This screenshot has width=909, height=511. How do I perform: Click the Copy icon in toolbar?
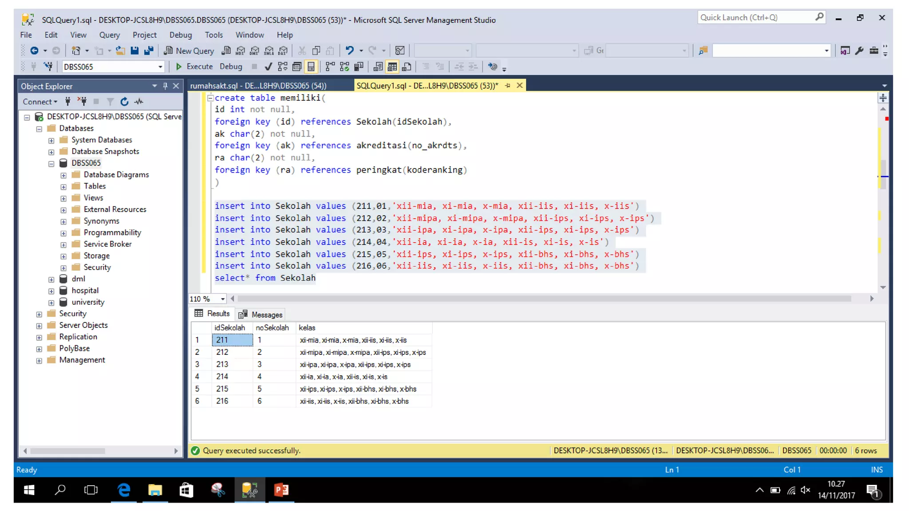[x=316, y=51]
